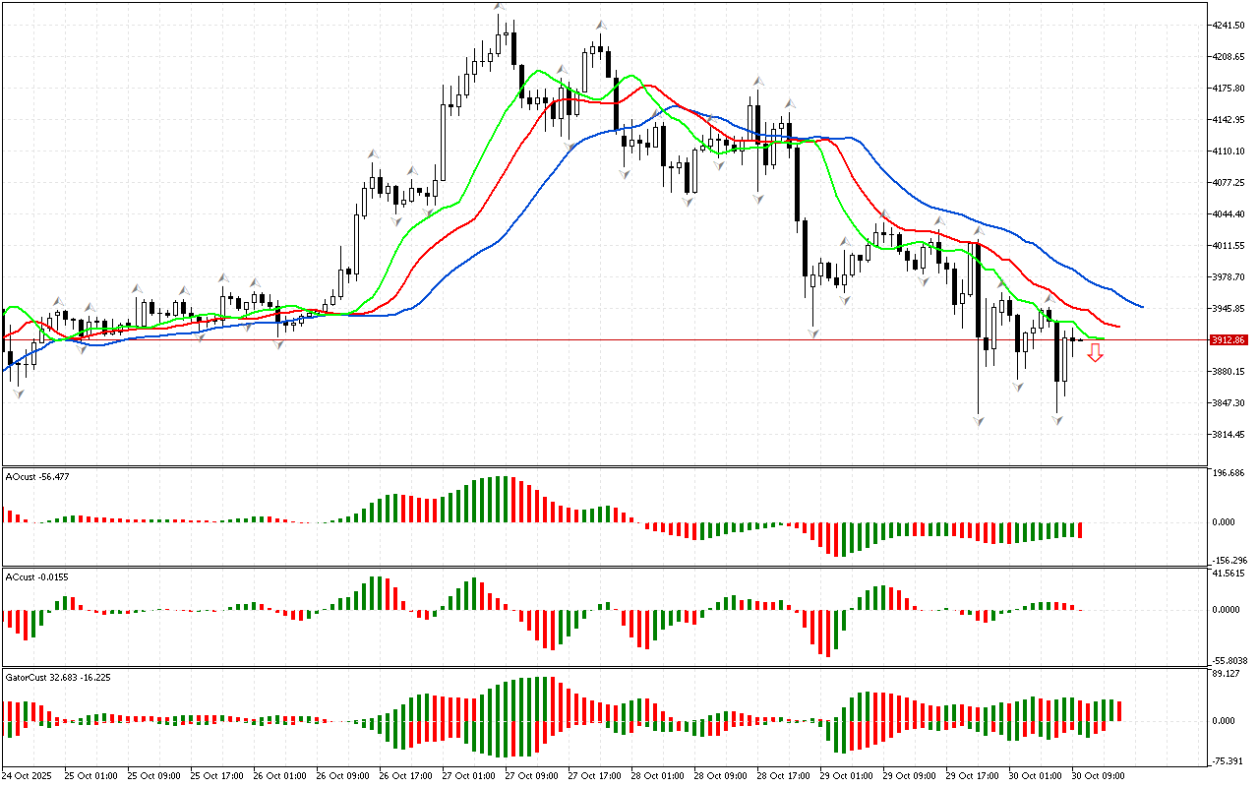Click the fractal arrow above the highest candle
This screenshot has width=1259, height=787.
click(x=500, y=8)
